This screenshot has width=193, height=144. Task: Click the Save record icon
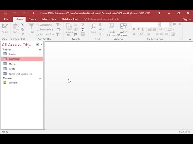tap(76, 29)
